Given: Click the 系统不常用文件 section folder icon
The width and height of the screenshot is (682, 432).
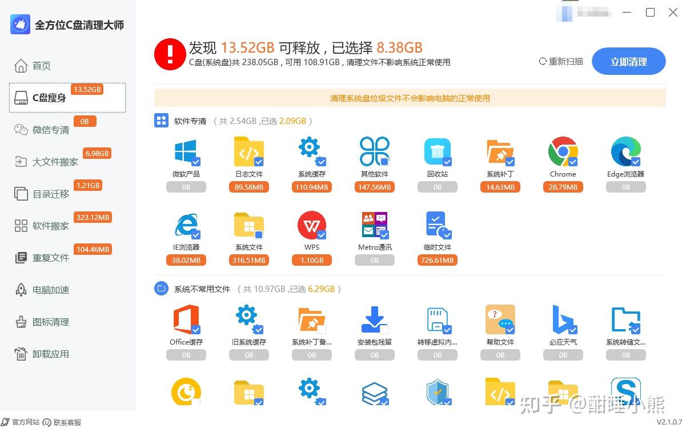Looking at the screenshot, I should (162, 289).
